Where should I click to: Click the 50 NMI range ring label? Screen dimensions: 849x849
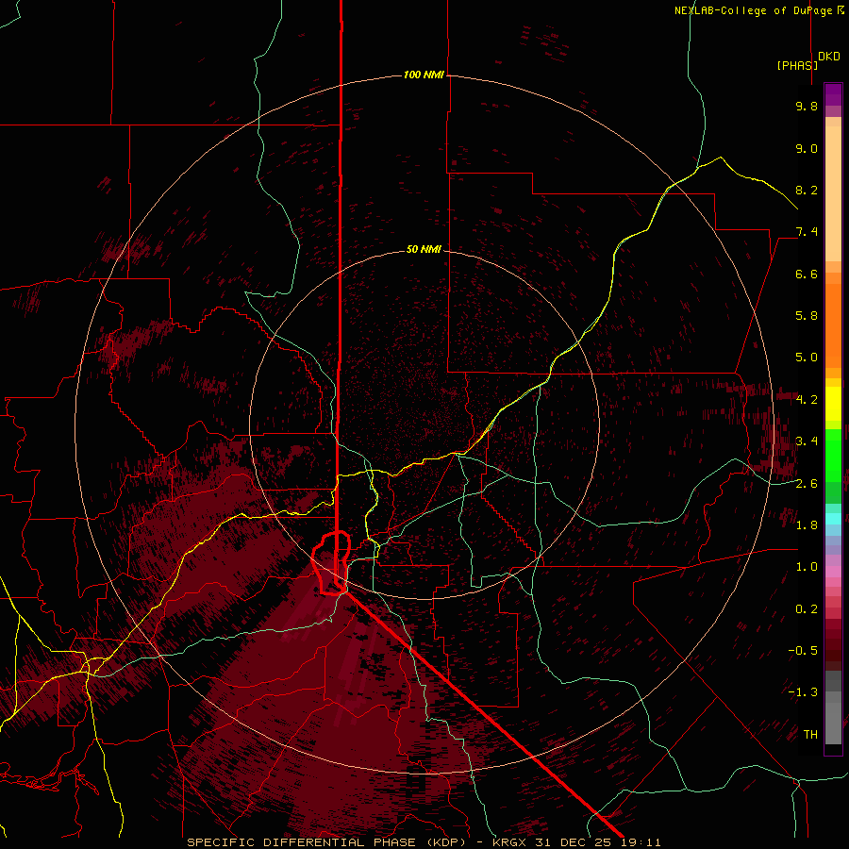(x=424, y=249)
